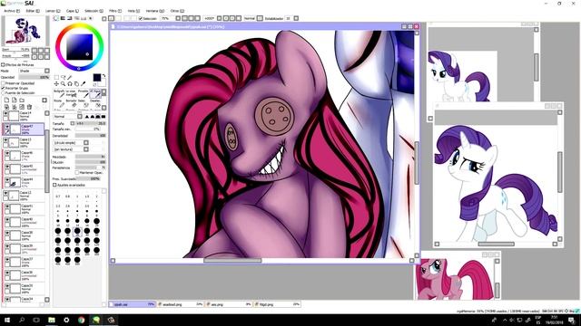Open Settings gear in the taskbar
Screen dimensions: 581x326
coord(66,320)
